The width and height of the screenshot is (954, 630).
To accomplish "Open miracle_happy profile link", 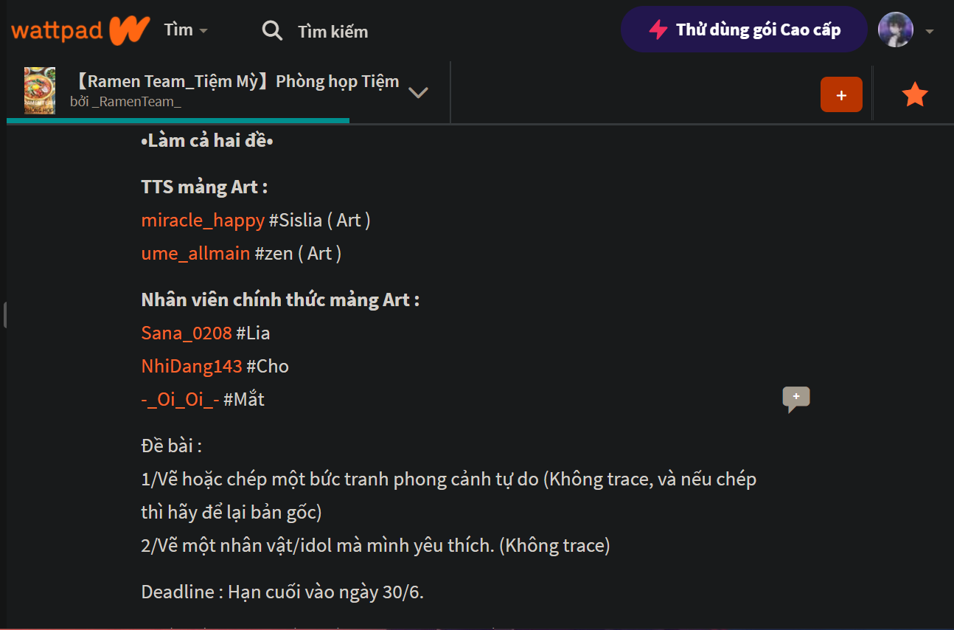I will pos(203,220).
